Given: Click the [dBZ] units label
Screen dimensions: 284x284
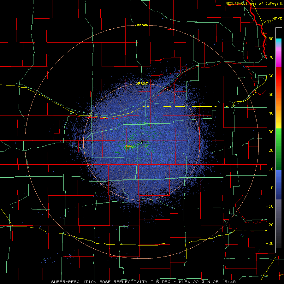Looking at the screenshot, I should (268, 22).
